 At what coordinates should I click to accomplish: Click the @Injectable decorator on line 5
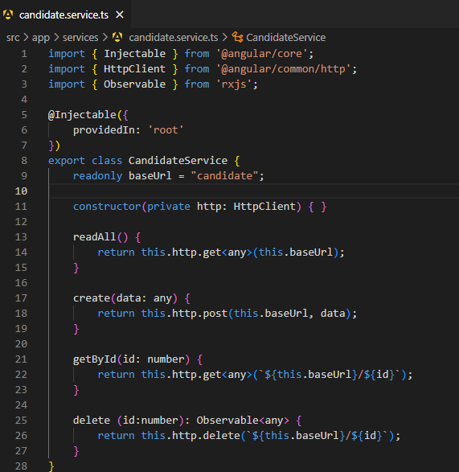[x=82, y=115]
